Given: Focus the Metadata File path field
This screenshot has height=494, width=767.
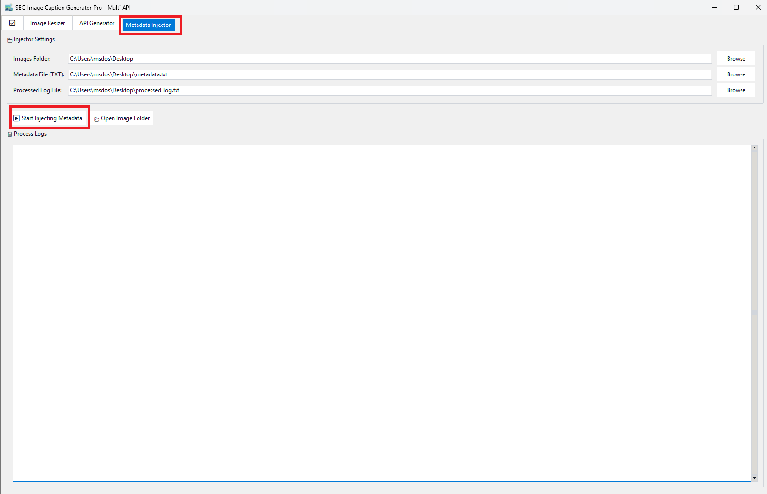Looking at the screenshot, I should (390, 74).
